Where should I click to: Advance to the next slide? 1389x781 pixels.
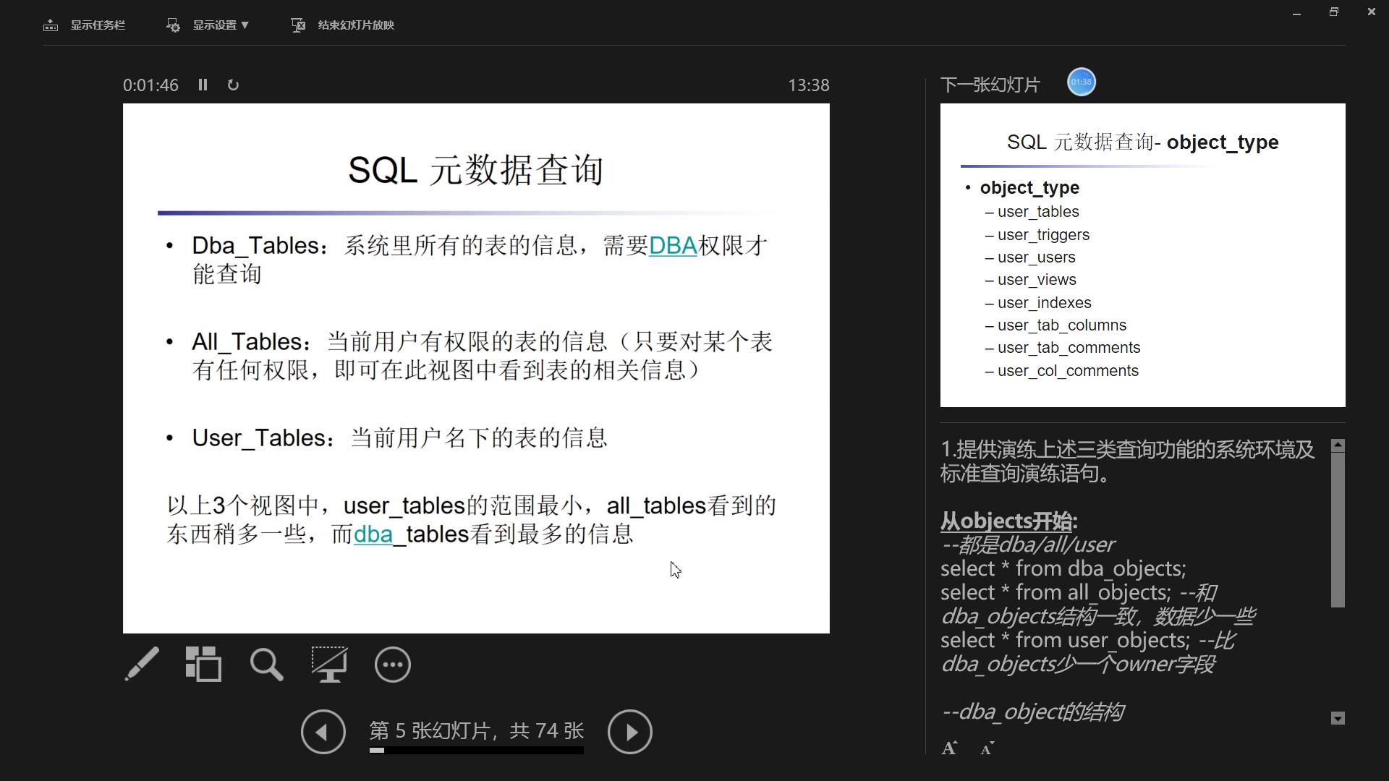tap(629, 732)
